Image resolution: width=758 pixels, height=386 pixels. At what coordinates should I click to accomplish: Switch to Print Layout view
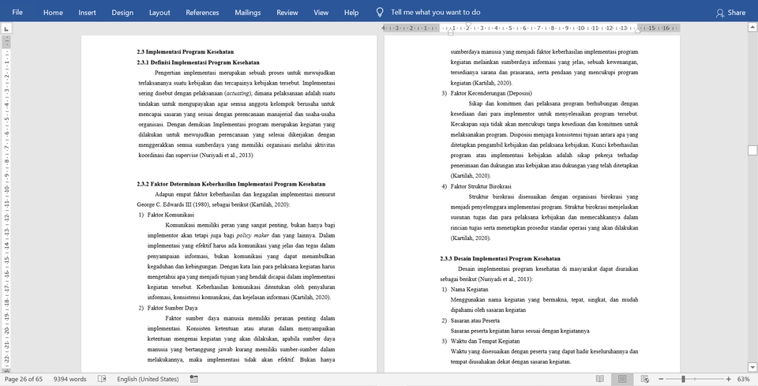pyautogui.click(x=622, y=379)
